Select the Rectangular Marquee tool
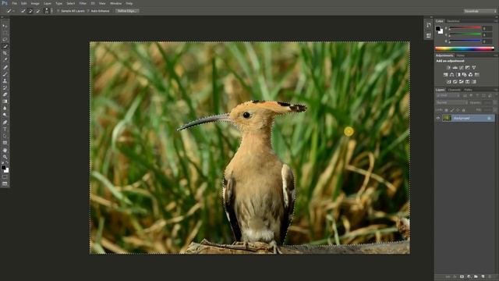The height and width of the screenshot is (281, 499). pyautogui.click(x=5, y=33)
